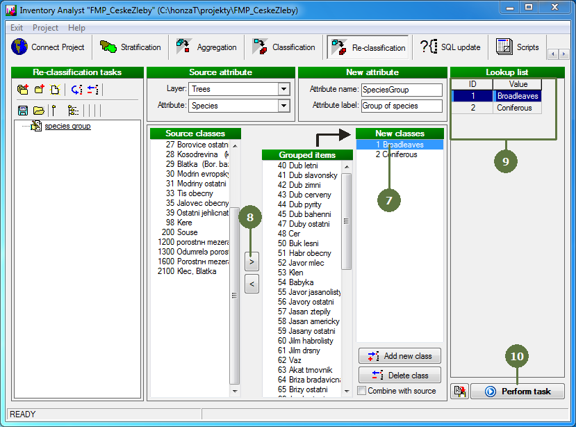Click the tree structure icon in tasks toolbar
The width and height of the screenshot is (576, 427).
(73, 111)
